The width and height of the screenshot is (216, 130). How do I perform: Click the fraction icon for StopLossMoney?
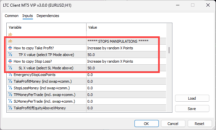click(x=10, y=88)
